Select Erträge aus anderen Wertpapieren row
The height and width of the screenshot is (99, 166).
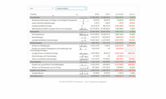(x=83, y=49)
